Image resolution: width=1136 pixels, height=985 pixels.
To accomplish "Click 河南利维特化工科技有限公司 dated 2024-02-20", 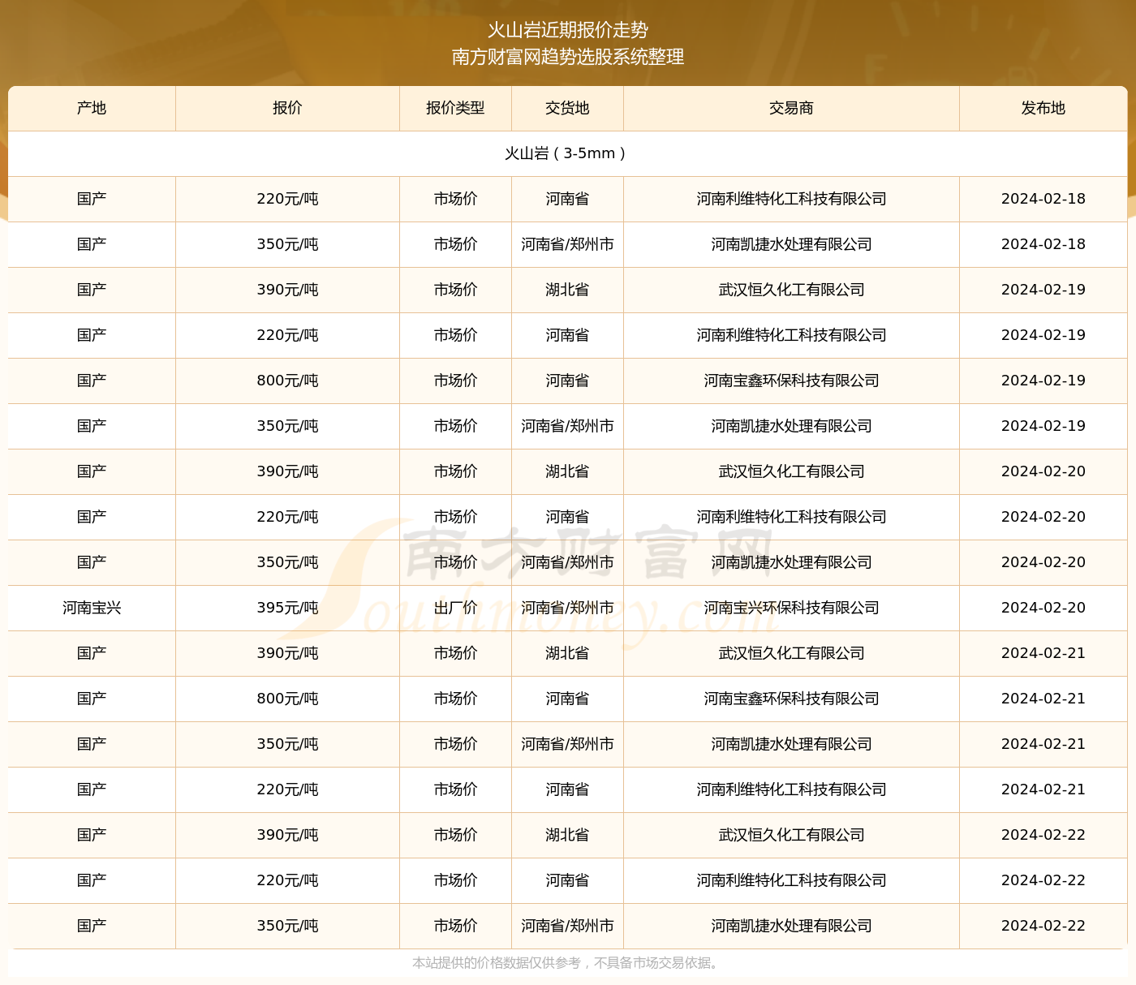I will [x=791, y=517].
